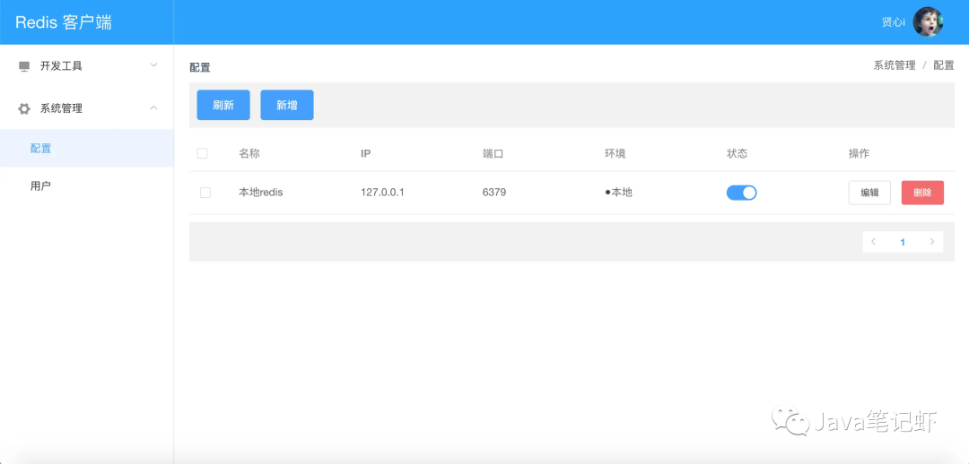The height and width of the screenshot is (464, 969).
Task: Open the user avatar in the header
Action: click(928, 22)
